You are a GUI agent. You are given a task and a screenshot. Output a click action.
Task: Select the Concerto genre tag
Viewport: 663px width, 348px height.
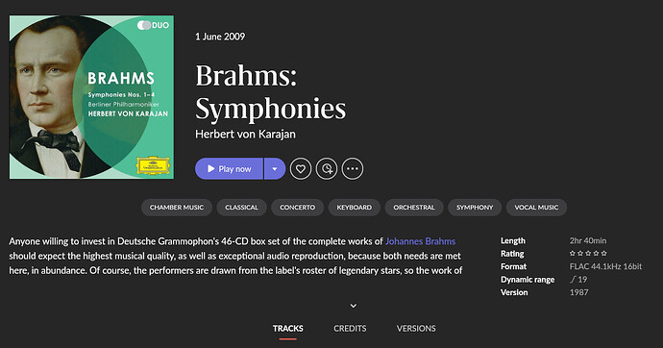pos(297,208)
